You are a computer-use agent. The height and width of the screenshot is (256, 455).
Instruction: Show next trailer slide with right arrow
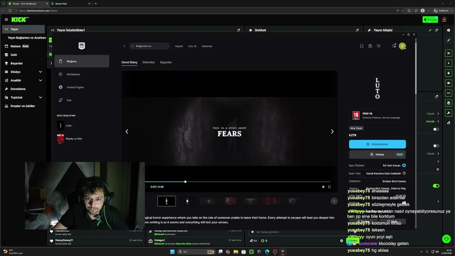click(332, 132)
